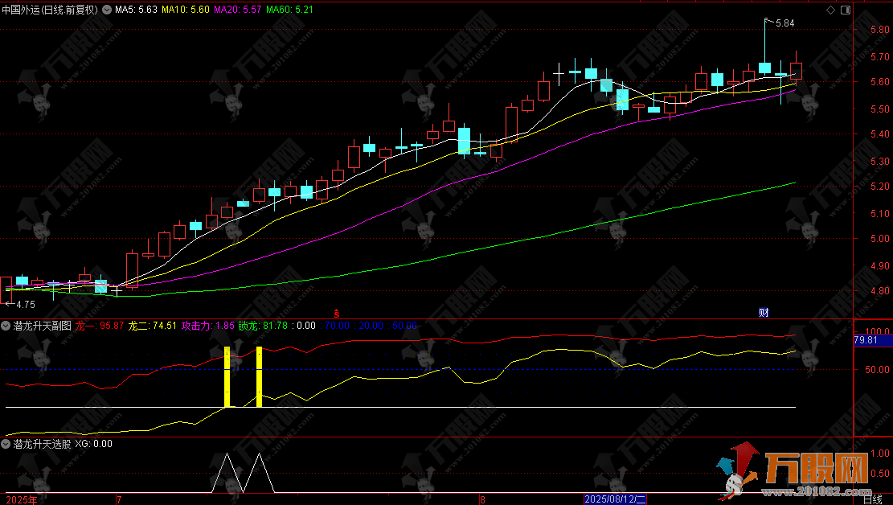893x505 pixels.
Task: Click the red S marker on chart
Action: point(337,314)
